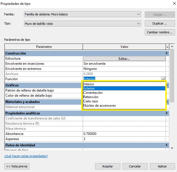This screenshot has width=177, height=172.
Task: Click the Función dropdown arrow
Action: click(x=163, y=79)
